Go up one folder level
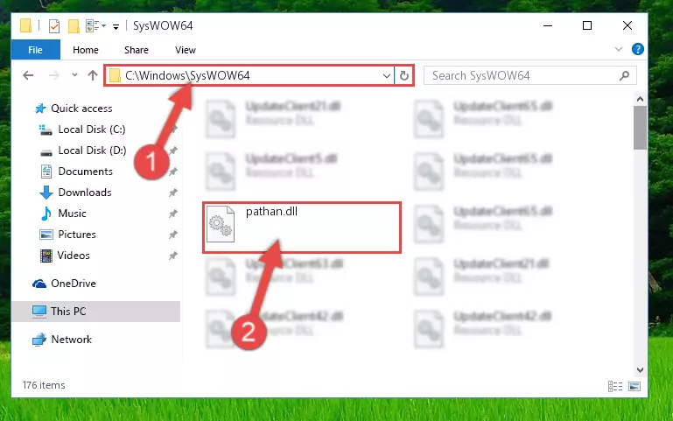The width and height of the screenshot is (673, 421). (x=93, y=75)
